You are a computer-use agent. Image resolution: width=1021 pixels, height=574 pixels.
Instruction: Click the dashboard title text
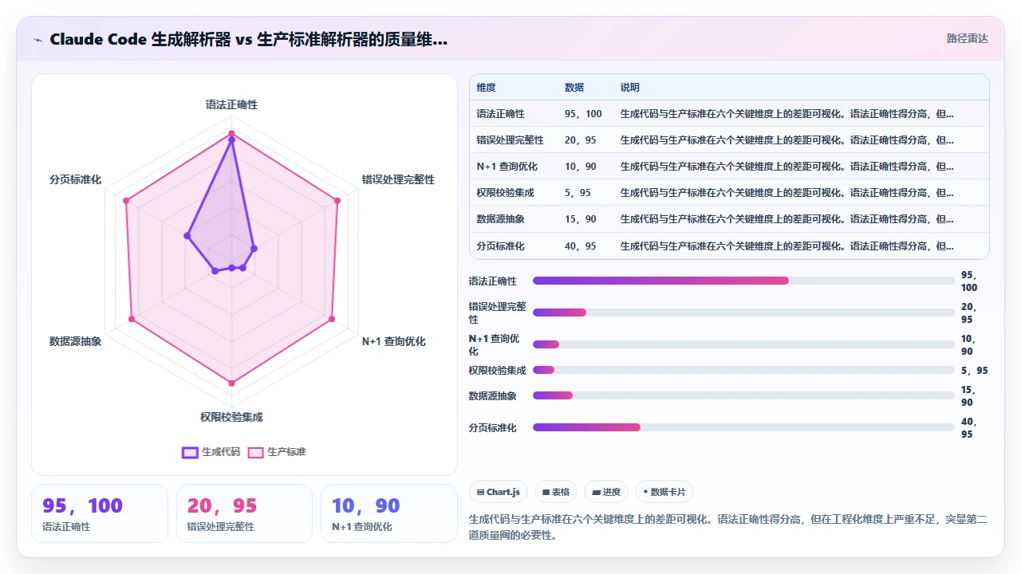[x=248, y=39]
